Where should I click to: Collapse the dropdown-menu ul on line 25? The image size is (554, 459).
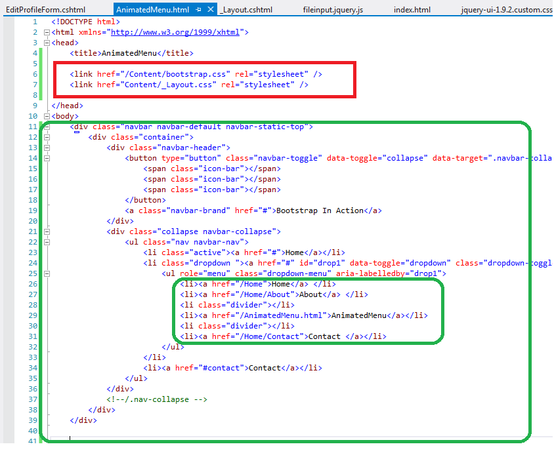pos(47,274)
